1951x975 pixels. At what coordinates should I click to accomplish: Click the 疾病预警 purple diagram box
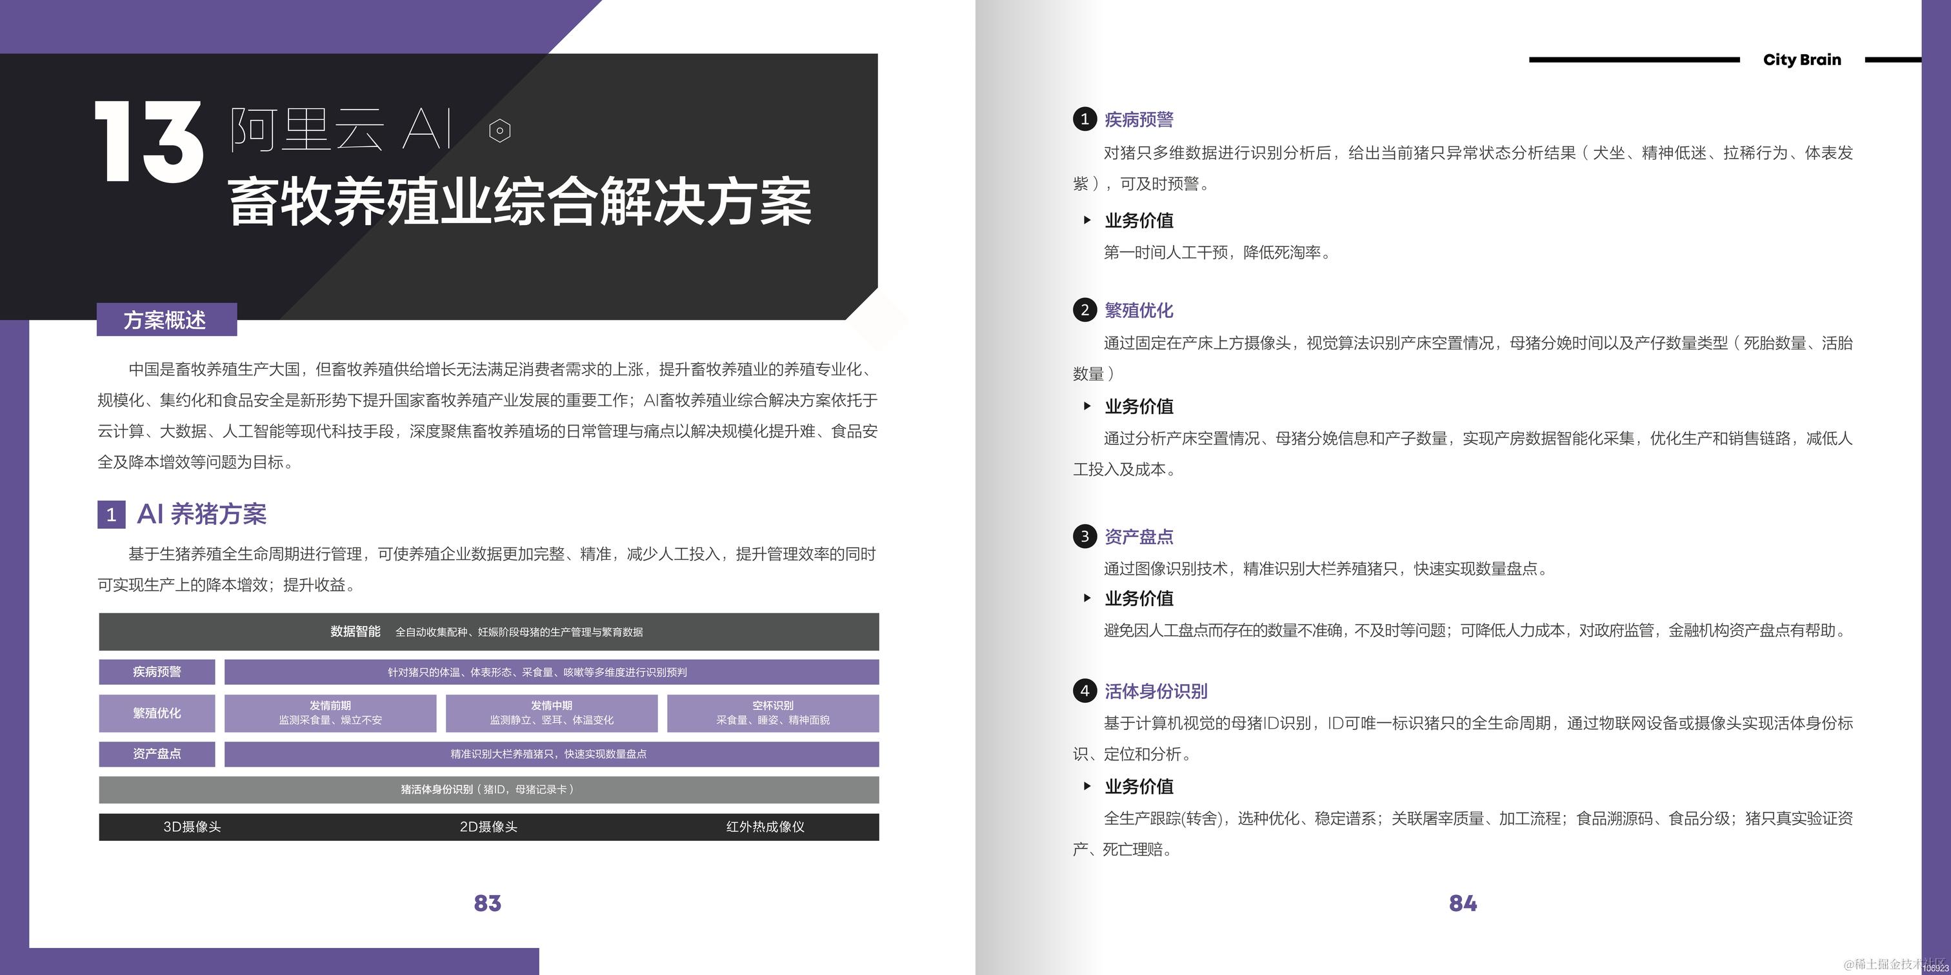click(157, 671)
